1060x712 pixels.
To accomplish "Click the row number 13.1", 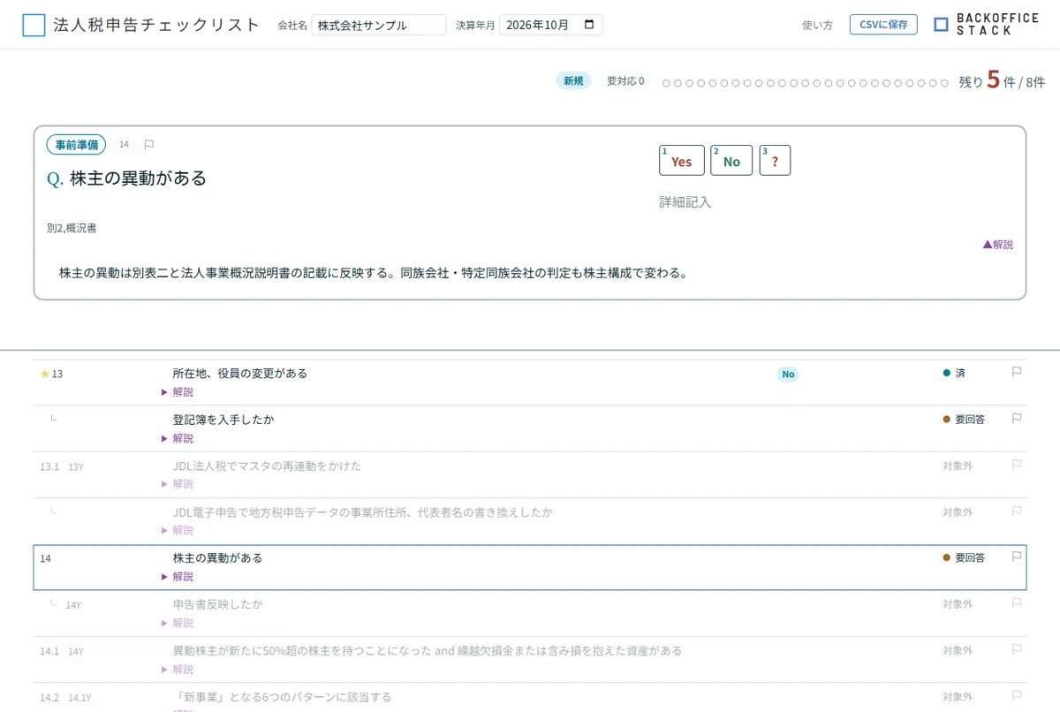I will (49, 466).
